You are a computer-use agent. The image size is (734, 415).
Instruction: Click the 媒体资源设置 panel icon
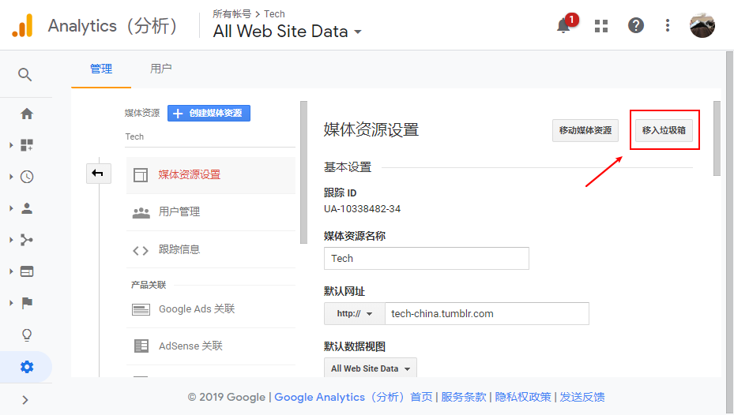[x=141, y=175]
